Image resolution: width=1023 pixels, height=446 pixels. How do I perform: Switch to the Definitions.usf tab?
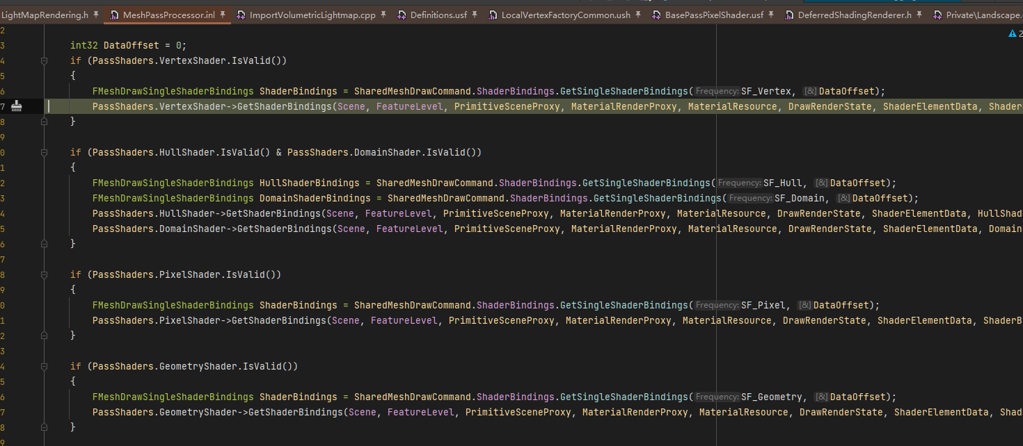pos(438,15)
